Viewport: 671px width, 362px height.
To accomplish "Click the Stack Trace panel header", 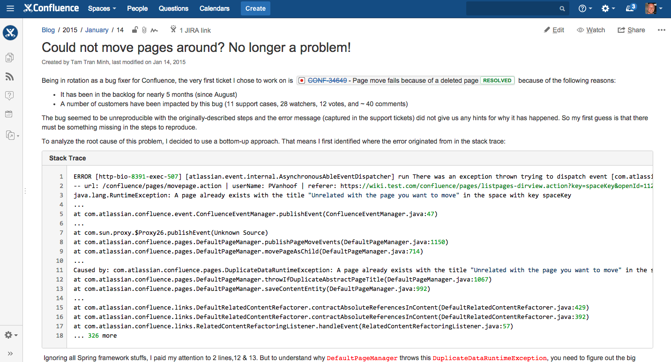I will 347,158.
